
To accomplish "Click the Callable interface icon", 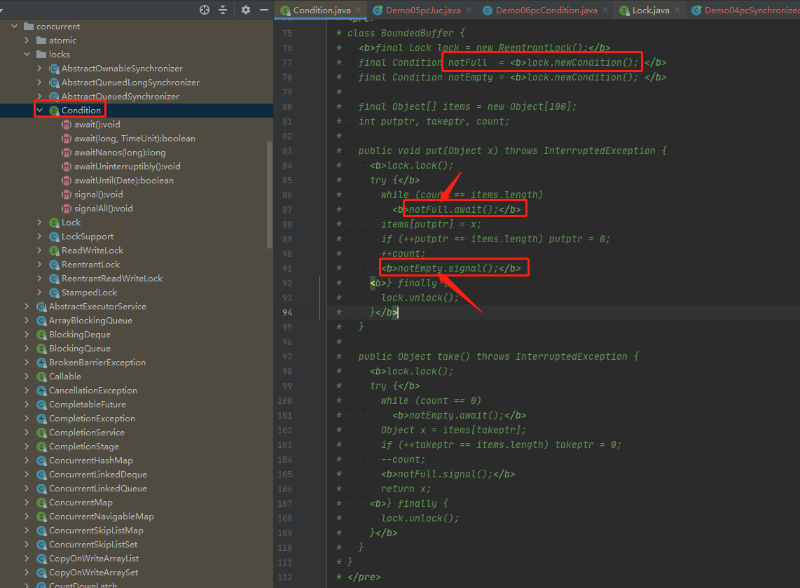I will coord(41,377).
